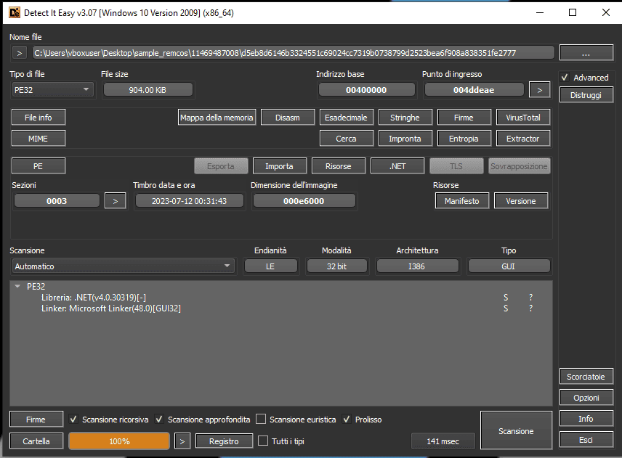
Task: Toggle the Advanced checkbox
Action: (565, 78)
